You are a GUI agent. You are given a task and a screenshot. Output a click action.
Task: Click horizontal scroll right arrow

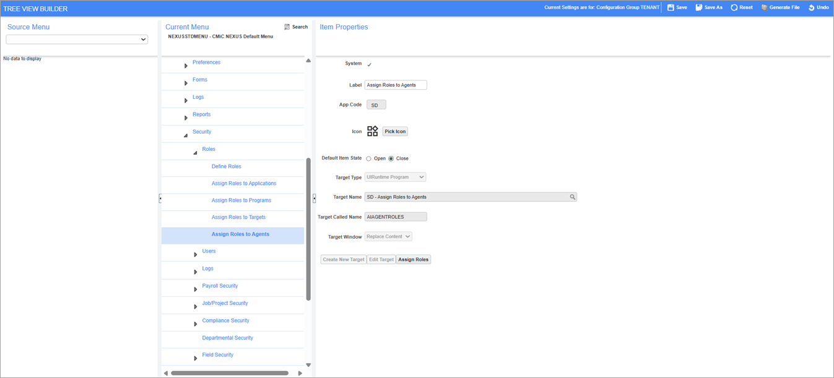point(300,373)
